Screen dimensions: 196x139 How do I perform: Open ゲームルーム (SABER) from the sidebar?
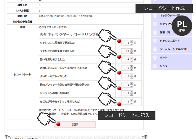171,49
